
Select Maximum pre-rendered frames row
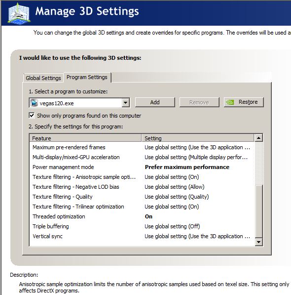(142, 147)
